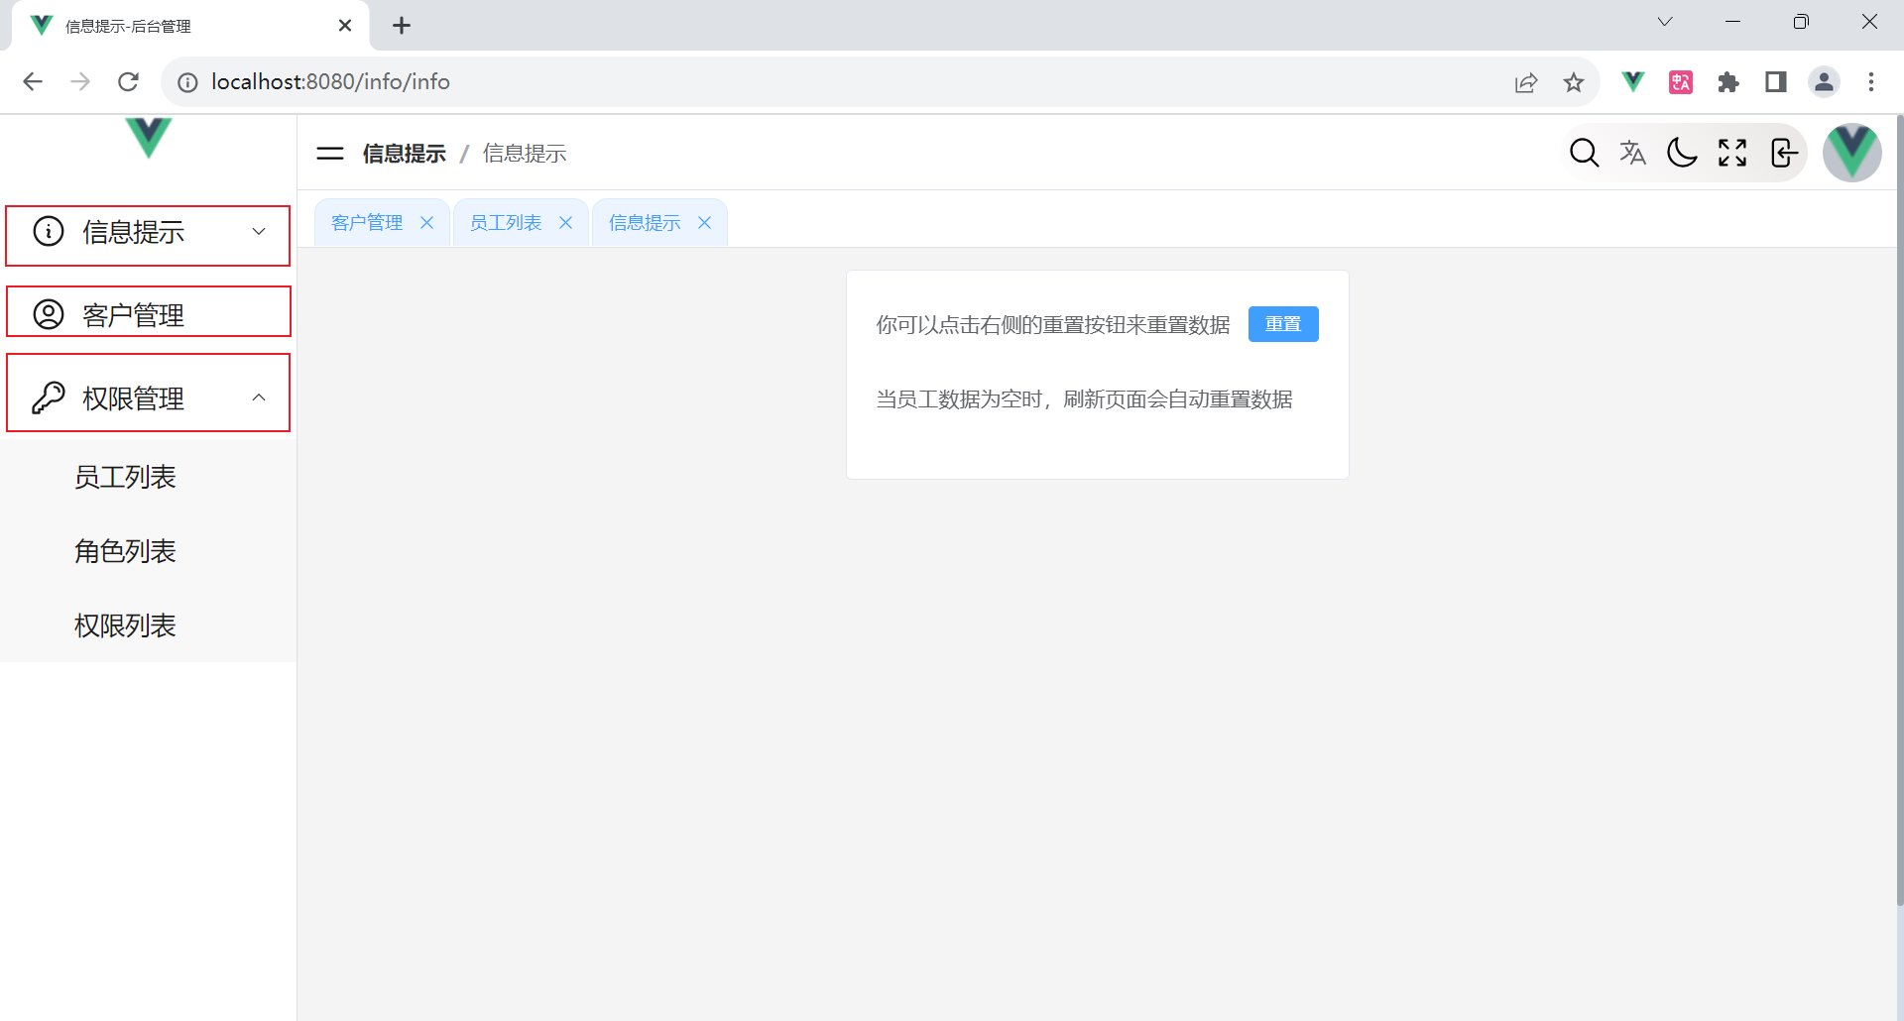Open the tab search dropdown arrow

coord(1665,22)
